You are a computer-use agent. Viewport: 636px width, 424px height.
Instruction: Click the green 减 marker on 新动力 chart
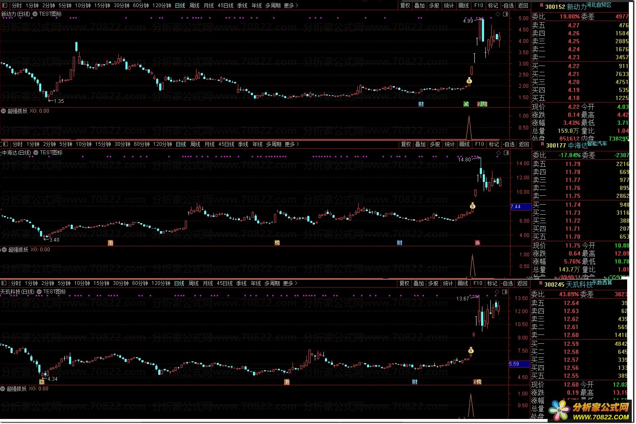tap(466, 104)
